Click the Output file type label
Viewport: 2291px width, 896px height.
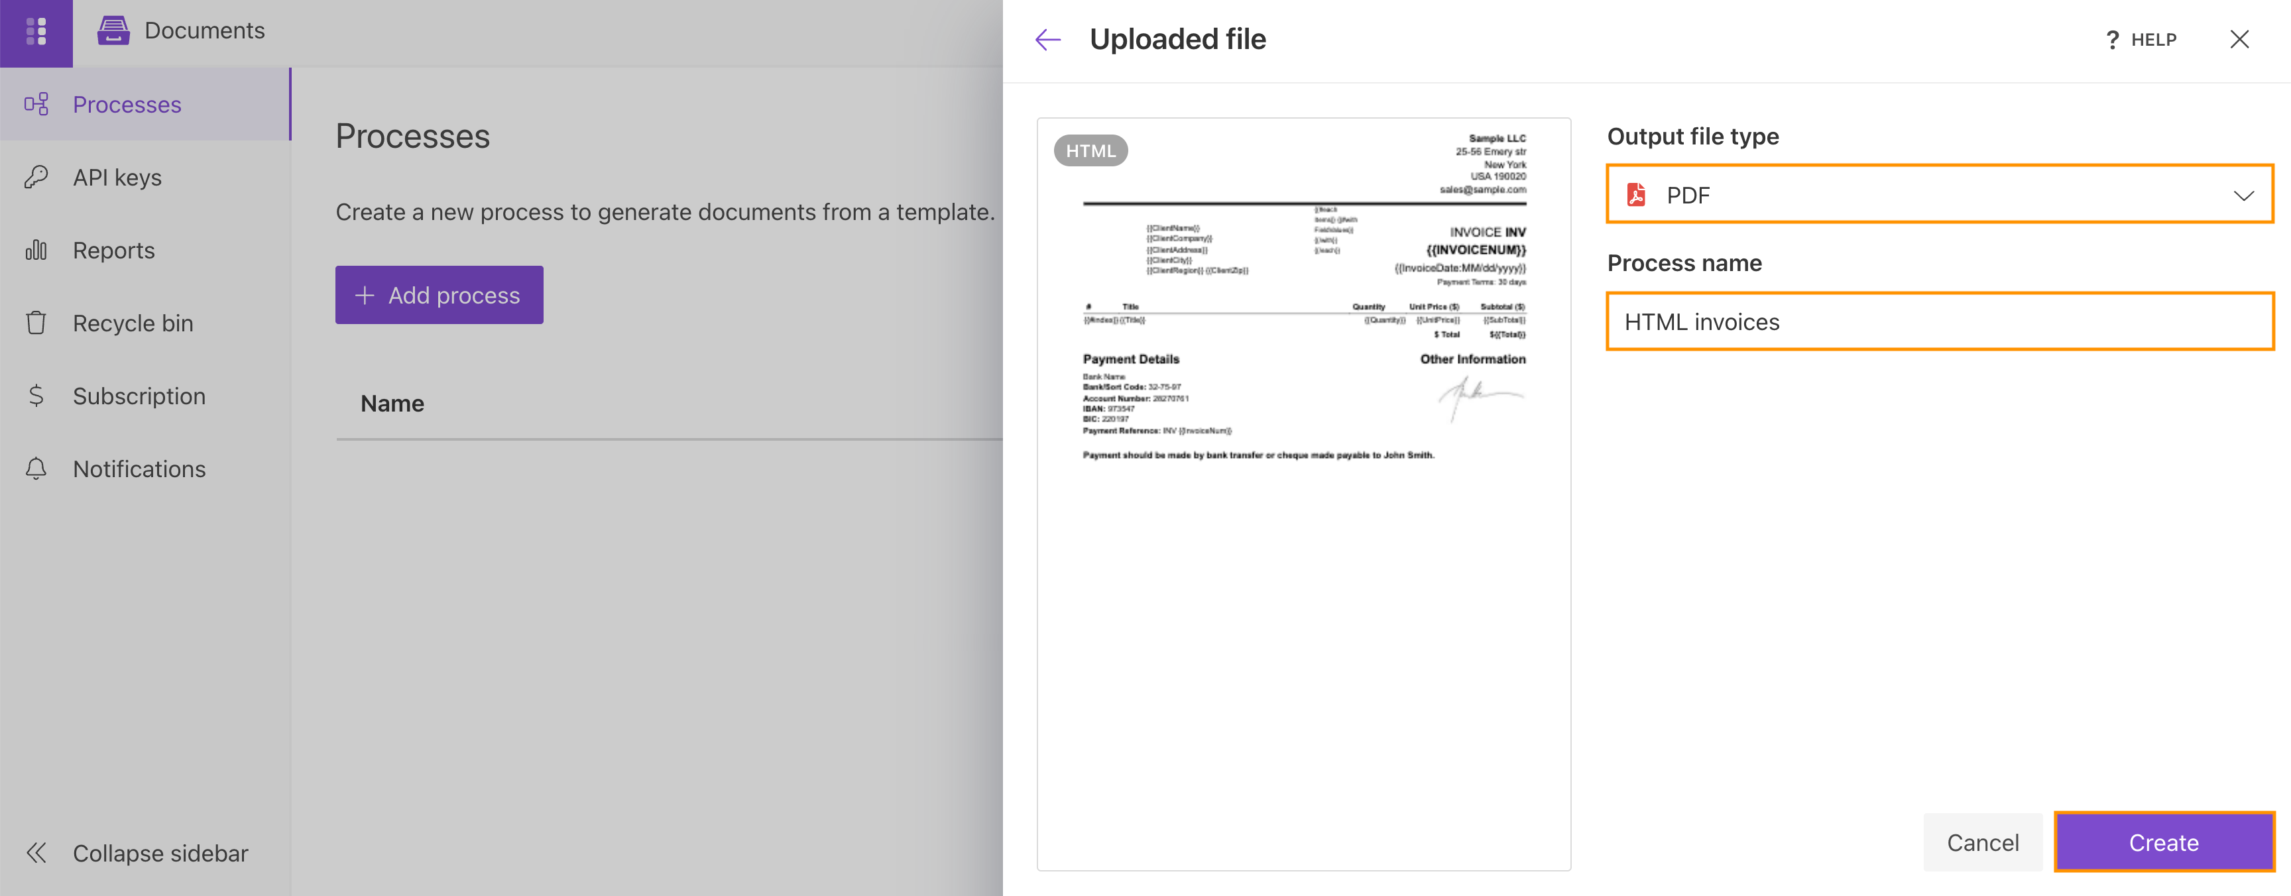(x=1692, y=136)
